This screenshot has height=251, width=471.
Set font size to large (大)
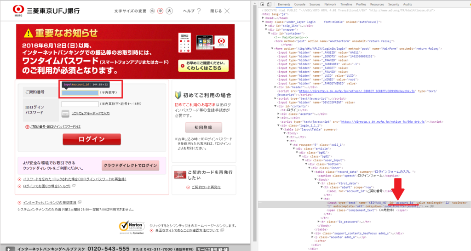click(x=169, y=11)
